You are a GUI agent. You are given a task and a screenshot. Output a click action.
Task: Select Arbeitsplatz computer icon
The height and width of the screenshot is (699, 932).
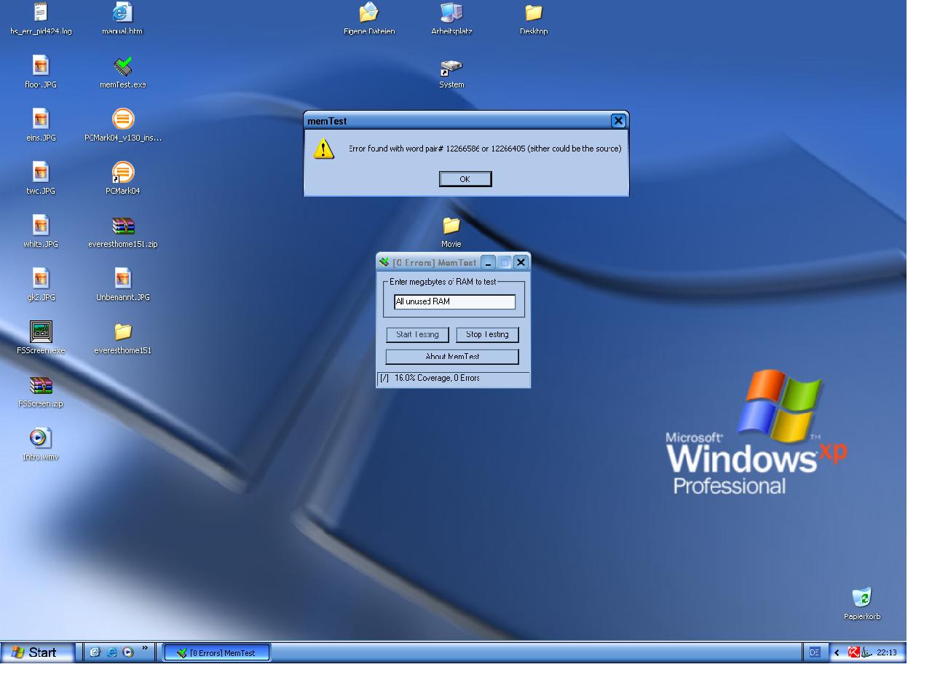click(451, 20)
